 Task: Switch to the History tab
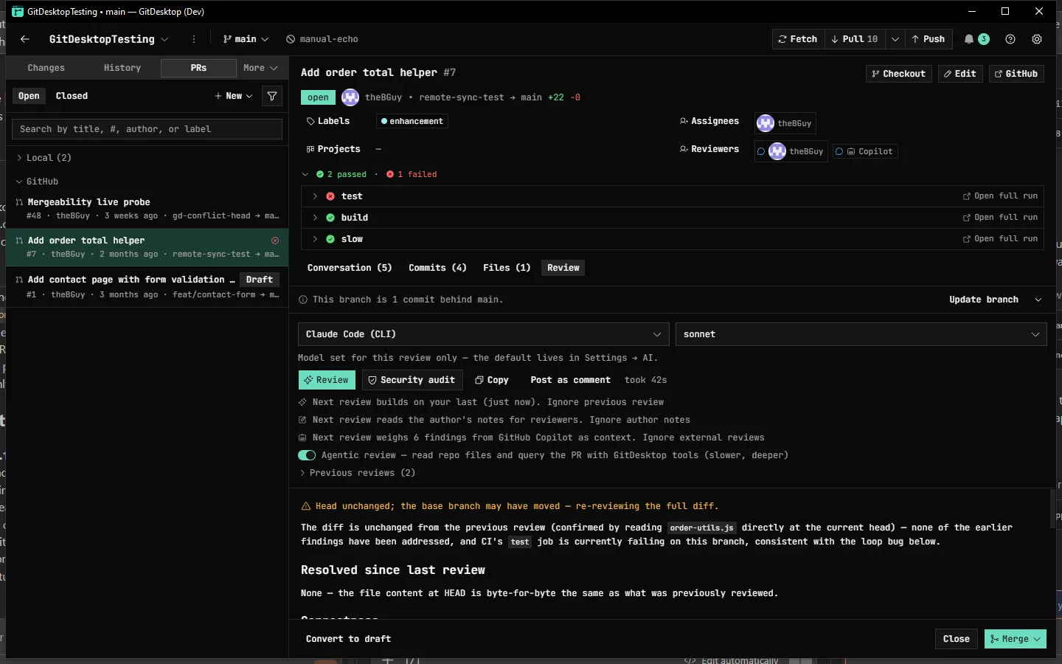tap(122, 68)
